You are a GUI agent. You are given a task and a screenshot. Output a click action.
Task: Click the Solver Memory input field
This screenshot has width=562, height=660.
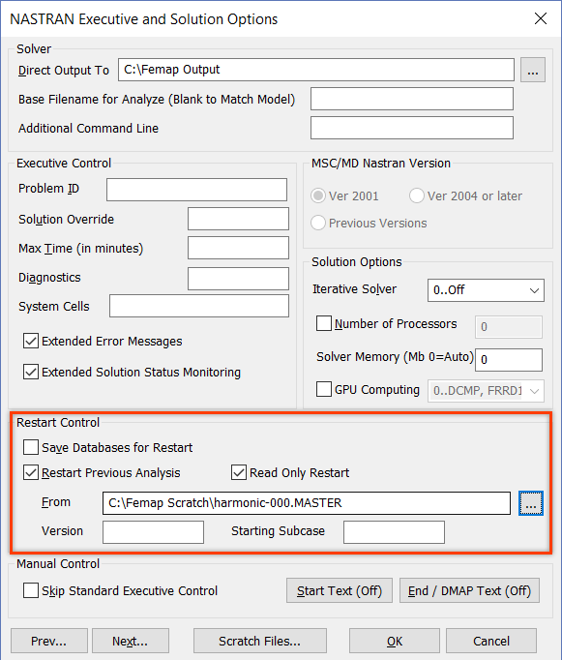[509, 359]
